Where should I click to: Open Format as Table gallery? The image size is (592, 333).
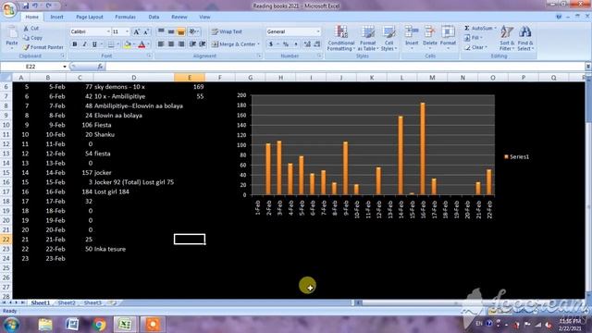(368, 38)
